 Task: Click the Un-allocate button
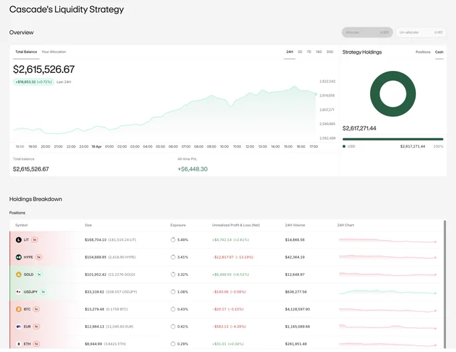pyautogui.click(x=421, y=32)
